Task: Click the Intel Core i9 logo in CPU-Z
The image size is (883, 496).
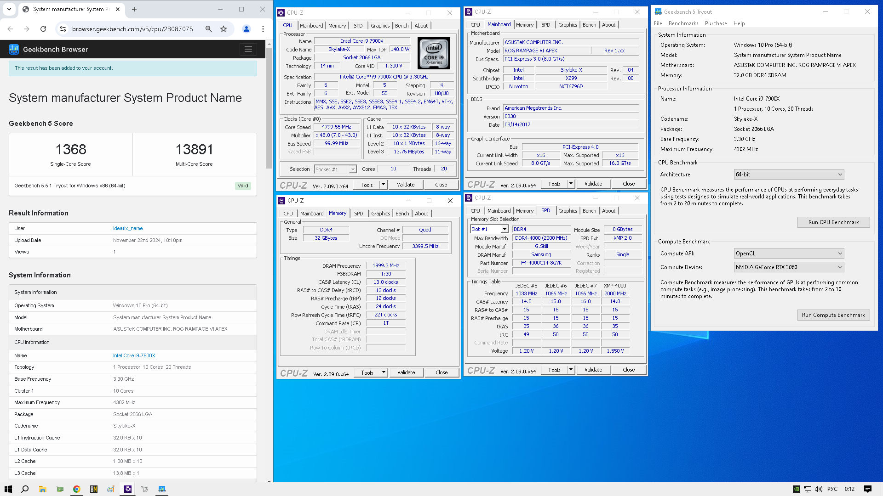Action: [x=434, y=53]
